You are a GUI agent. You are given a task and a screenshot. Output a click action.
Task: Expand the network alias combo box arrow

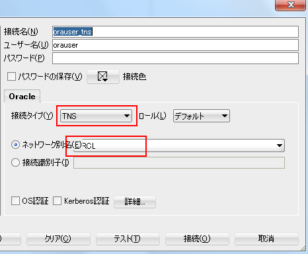[280, 146]
